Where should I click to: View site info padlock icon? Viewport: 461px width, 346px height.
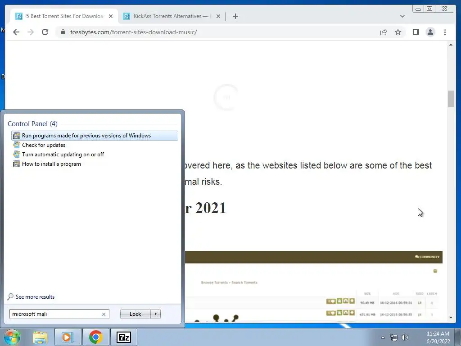tap(63, 32)
